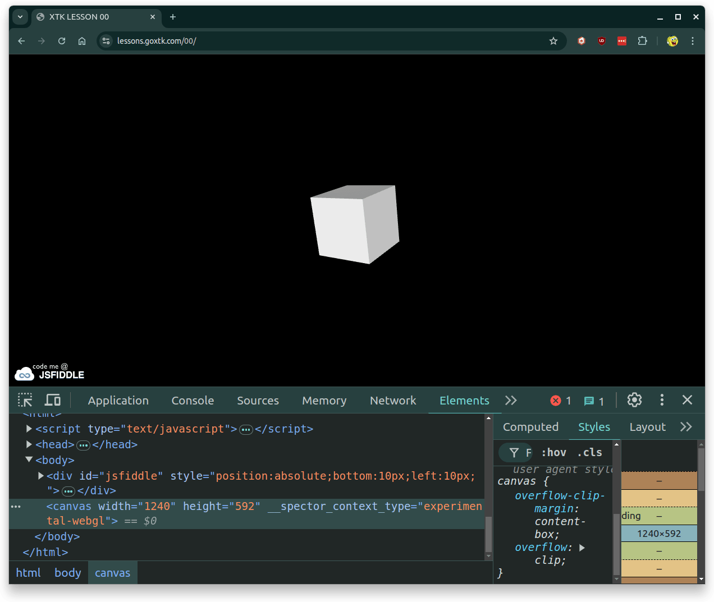Select the canvas element row
The height and width of the screenshot is (602, 714).
[247, 513]
